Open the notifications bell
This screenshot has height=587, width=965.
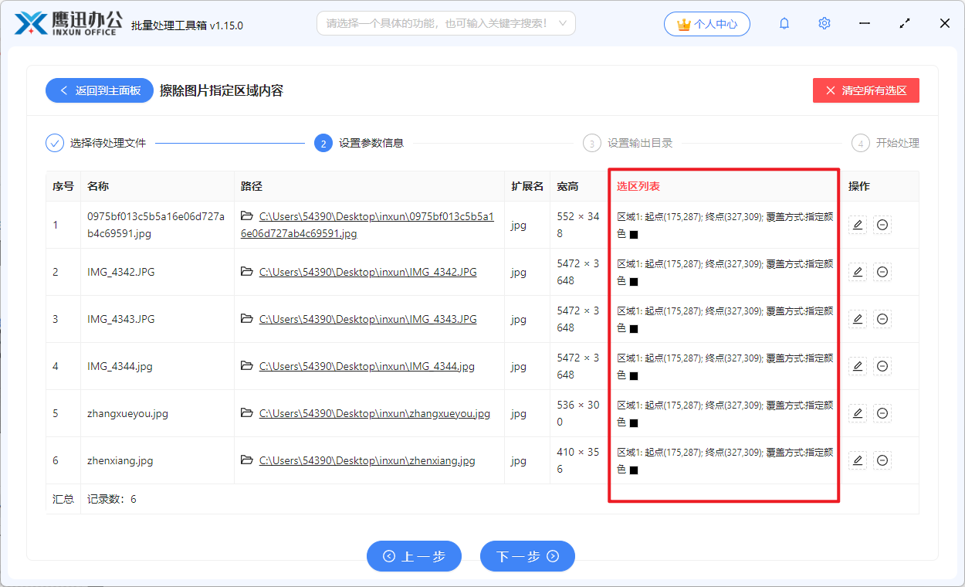coord(784,23)
